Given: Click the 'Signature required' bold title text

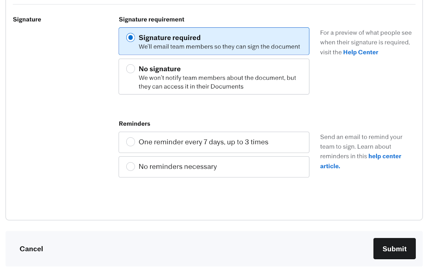Looking at the screenshot, I should [x=169, y=38].
